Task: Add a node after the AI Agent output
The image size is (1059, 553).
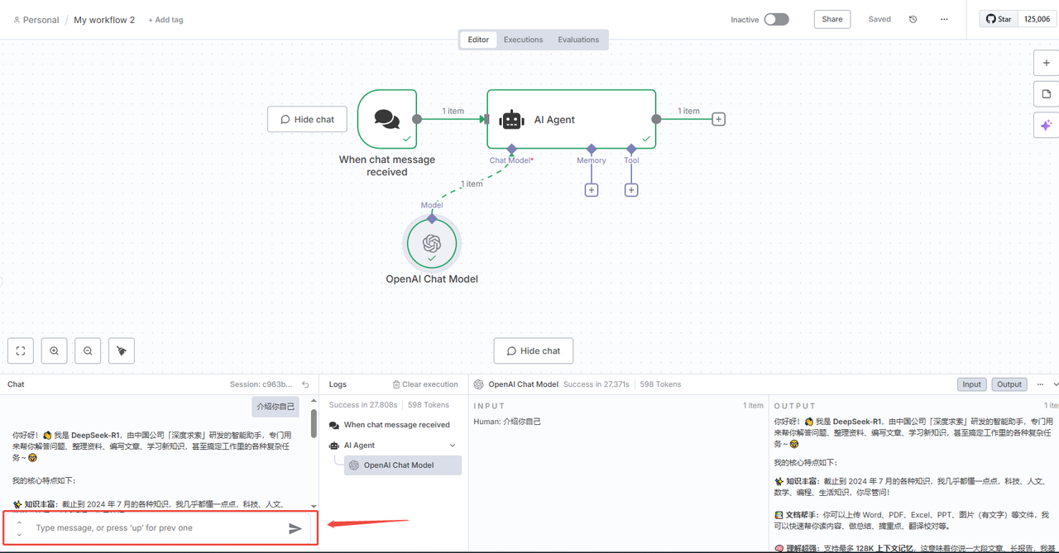Action: pos(718,119)
